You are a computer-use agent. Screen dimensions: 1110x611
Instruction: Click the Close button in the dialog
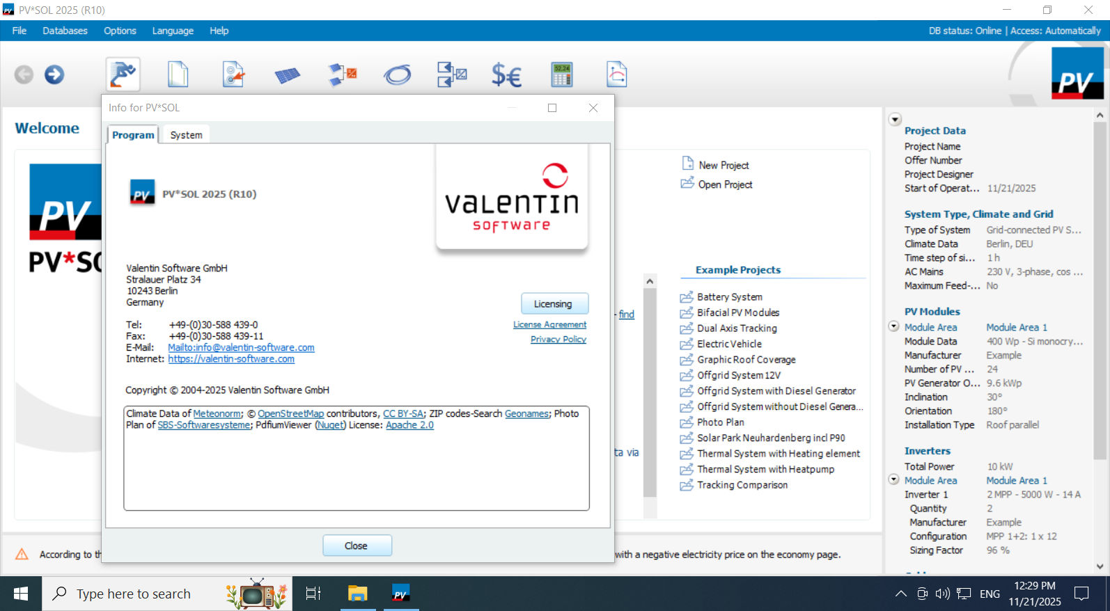357,546
